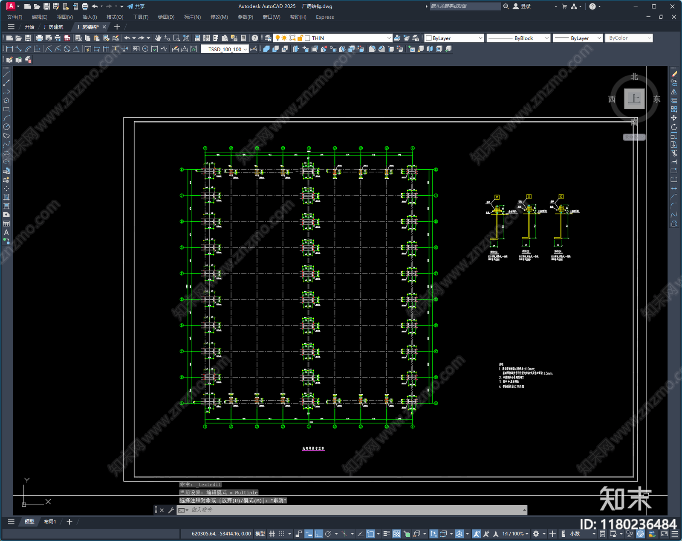The width and height of the screenshot is (682, 541).
Task: Expand the ByLayer color dropdown
Action: tap(480, 38)
